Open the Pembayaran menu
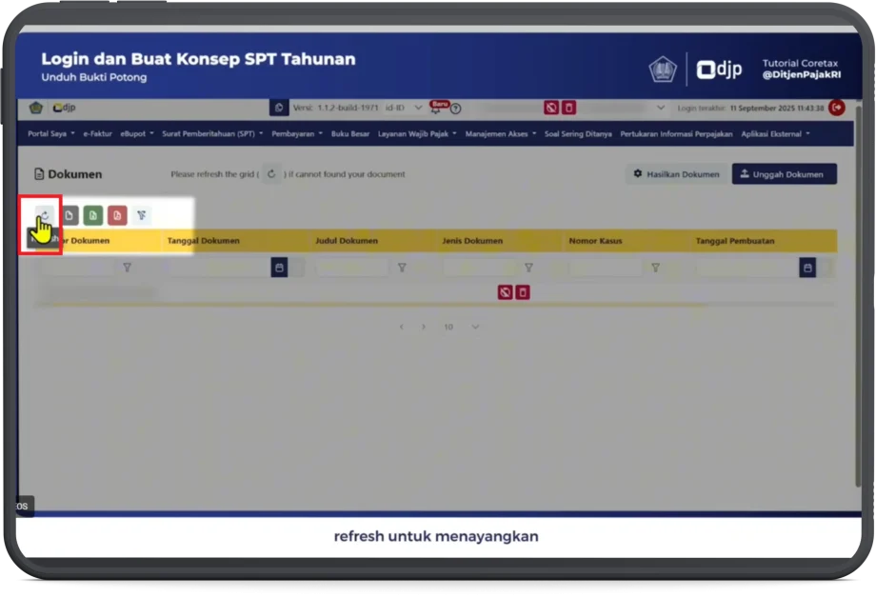Image resolution: width=876 pixels, height=598 pixels. tap(296, 133)
